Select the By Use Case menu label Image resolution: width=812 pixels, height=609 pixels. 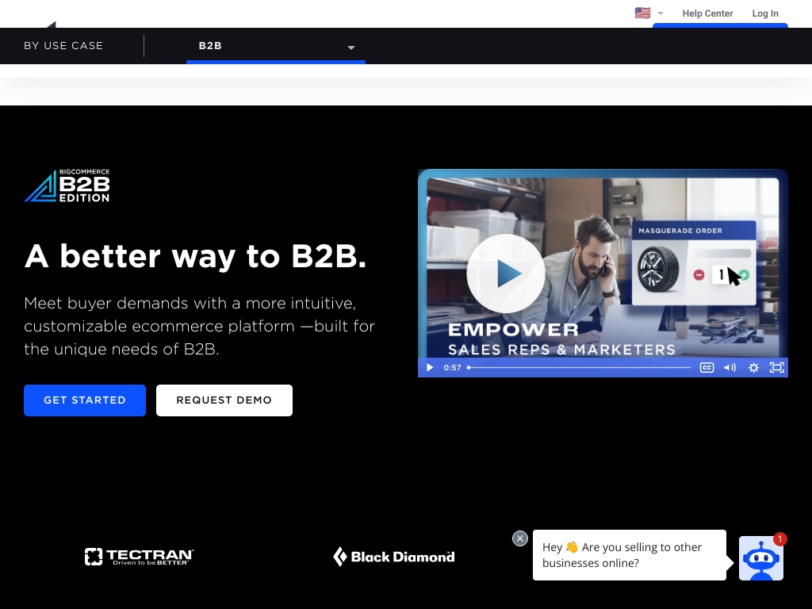[x=63, y=46]
